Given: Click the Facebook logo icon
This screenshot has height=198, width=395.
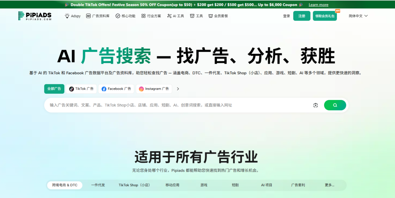Looking at the screenshot, I should pyautogui.click(x=104, y=89).
